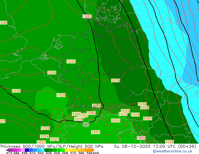199x154 pixels.
Task: Click the 1030 label over northern France
Action: coord(52,73)
